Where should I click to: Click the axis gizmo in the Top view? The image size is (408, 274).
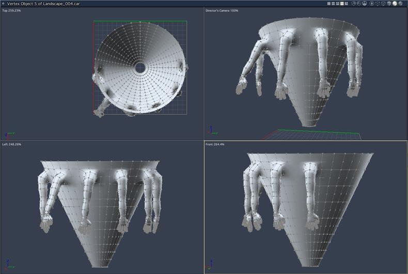coord(9,135)
